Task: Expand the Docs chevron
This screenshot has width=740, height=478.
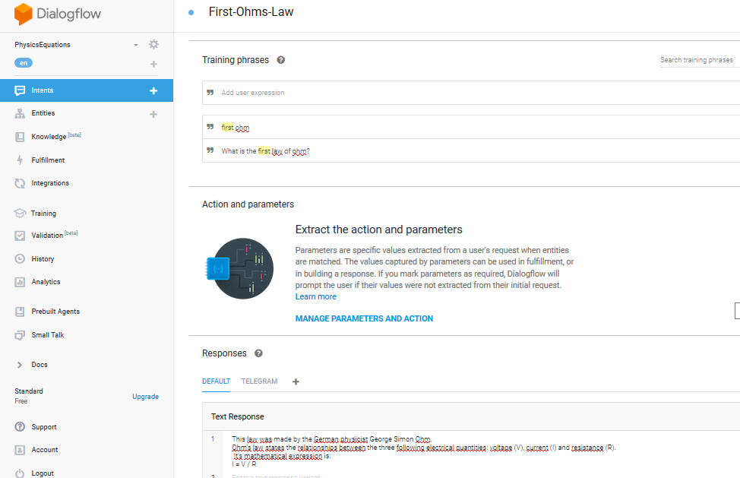Action: pos(20,365)
